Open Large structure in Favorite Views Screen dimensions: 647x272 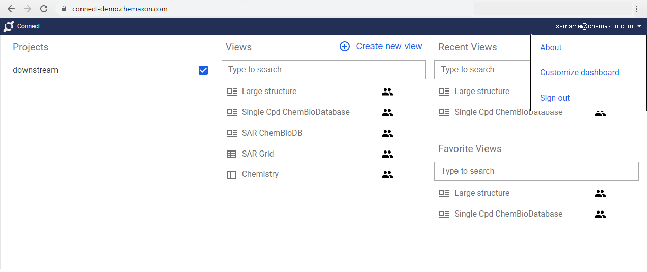(x=482, y=193)
